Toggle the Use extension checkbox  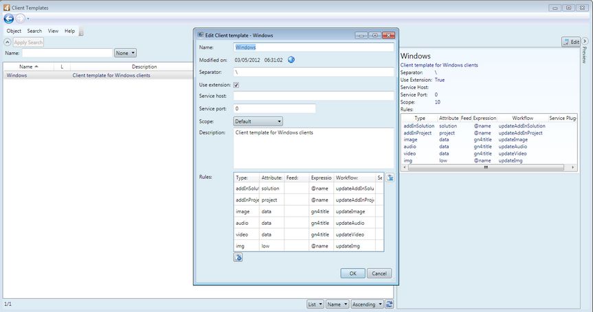(236, 85)
